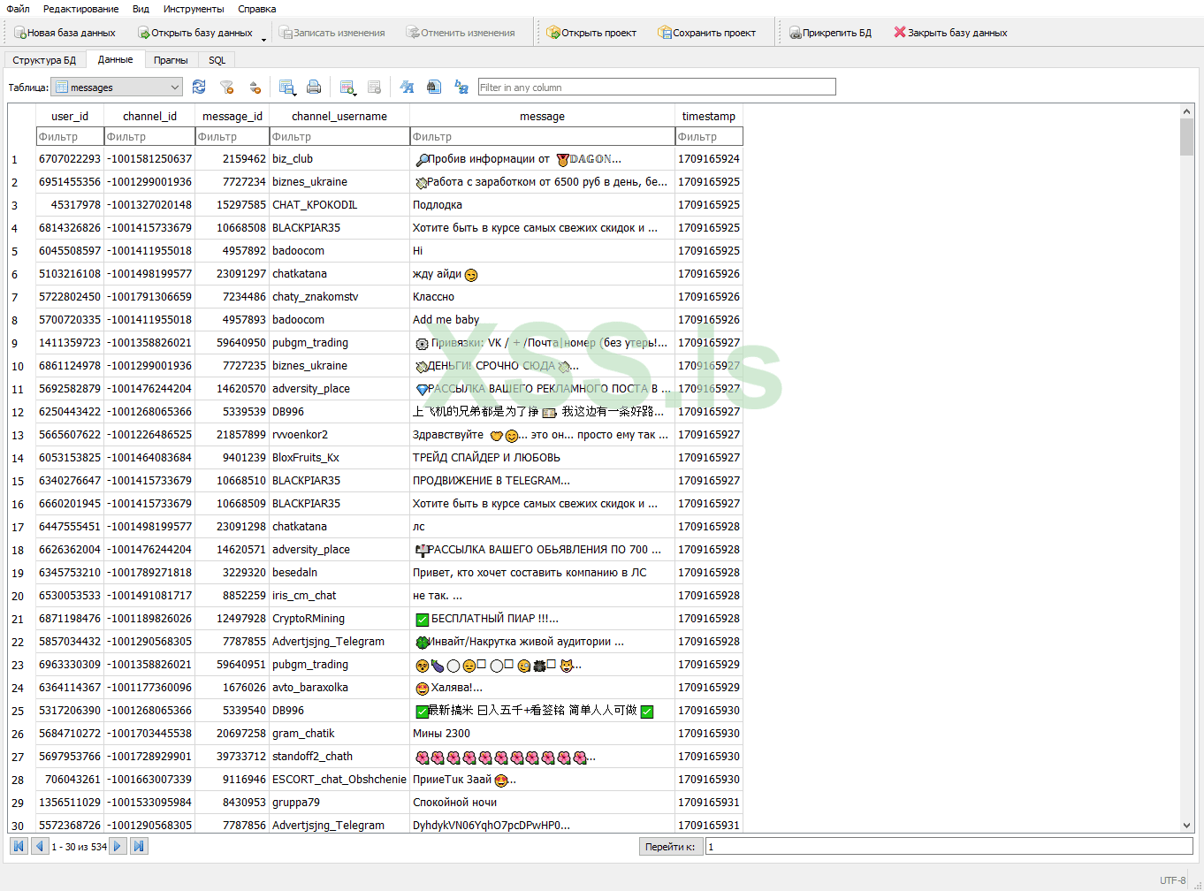Clear all filters using the funnel icon
This screenshot has height=891, width=1204.
pyautogui.click(x=227, y=87)
